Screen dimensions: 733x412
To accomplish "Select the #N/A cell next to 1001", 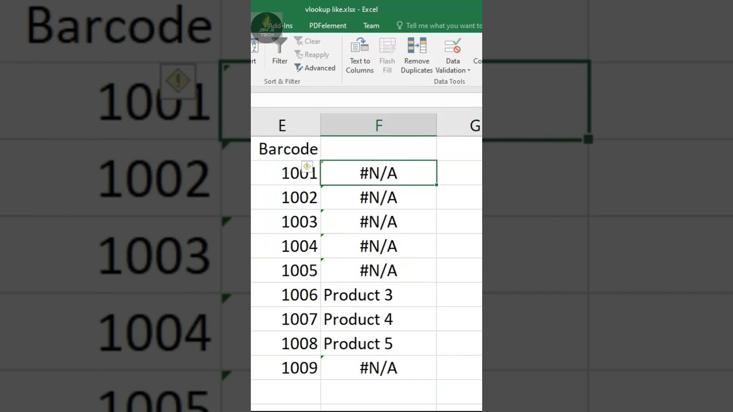I will (x=379, y=173).
